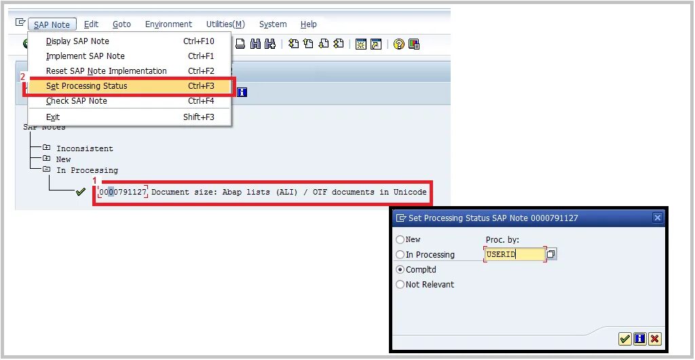This screenshot has width=695, height=360.
Task: Open the system menu icon left of SAP Note
Action: click(x=20, y=22)
